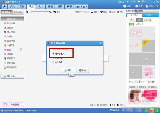Select the 会员独享 filter

coord(147,20)
